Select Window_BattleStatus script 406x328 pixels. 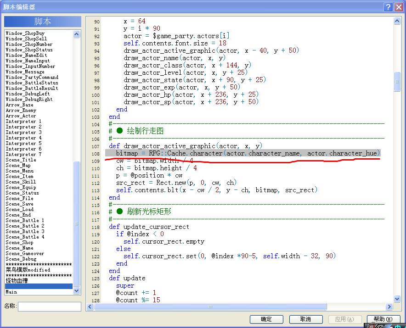pos(32,83)
